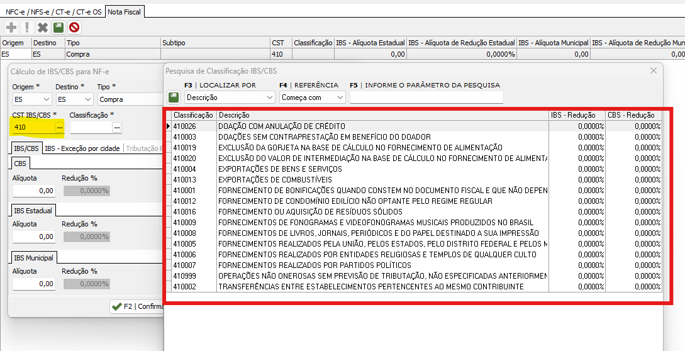Click the add record plus icon
Viewport: 685px width, 351px height.
pos(11,27)
